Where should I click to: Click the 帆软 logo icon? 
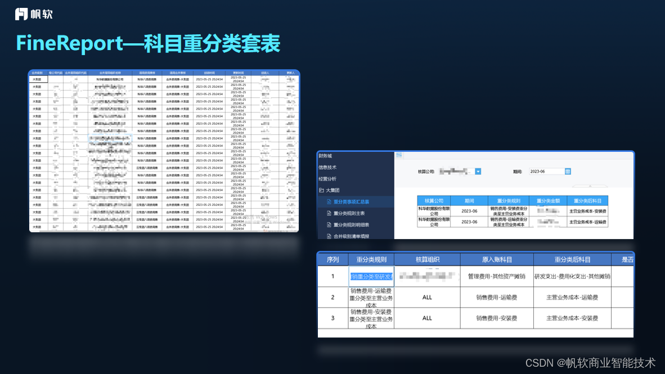[21, 14]
